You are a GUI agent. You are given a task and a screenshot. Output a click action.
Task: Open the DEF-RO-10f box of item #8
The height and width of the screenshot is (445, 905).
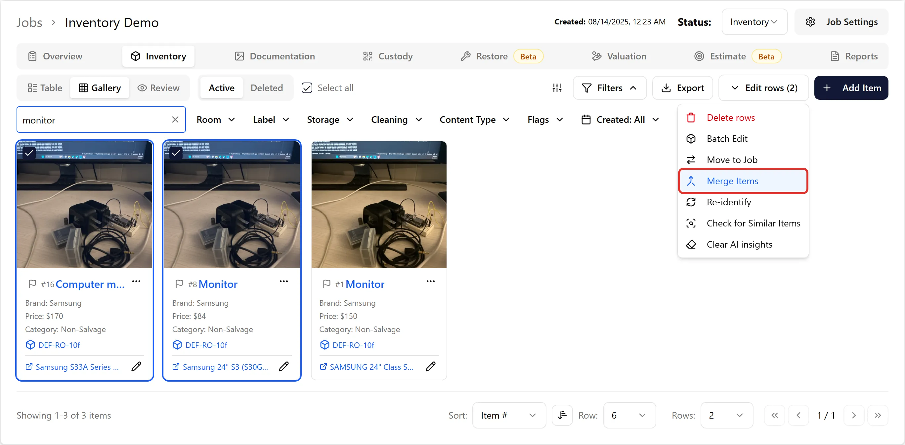click(199, 345)
